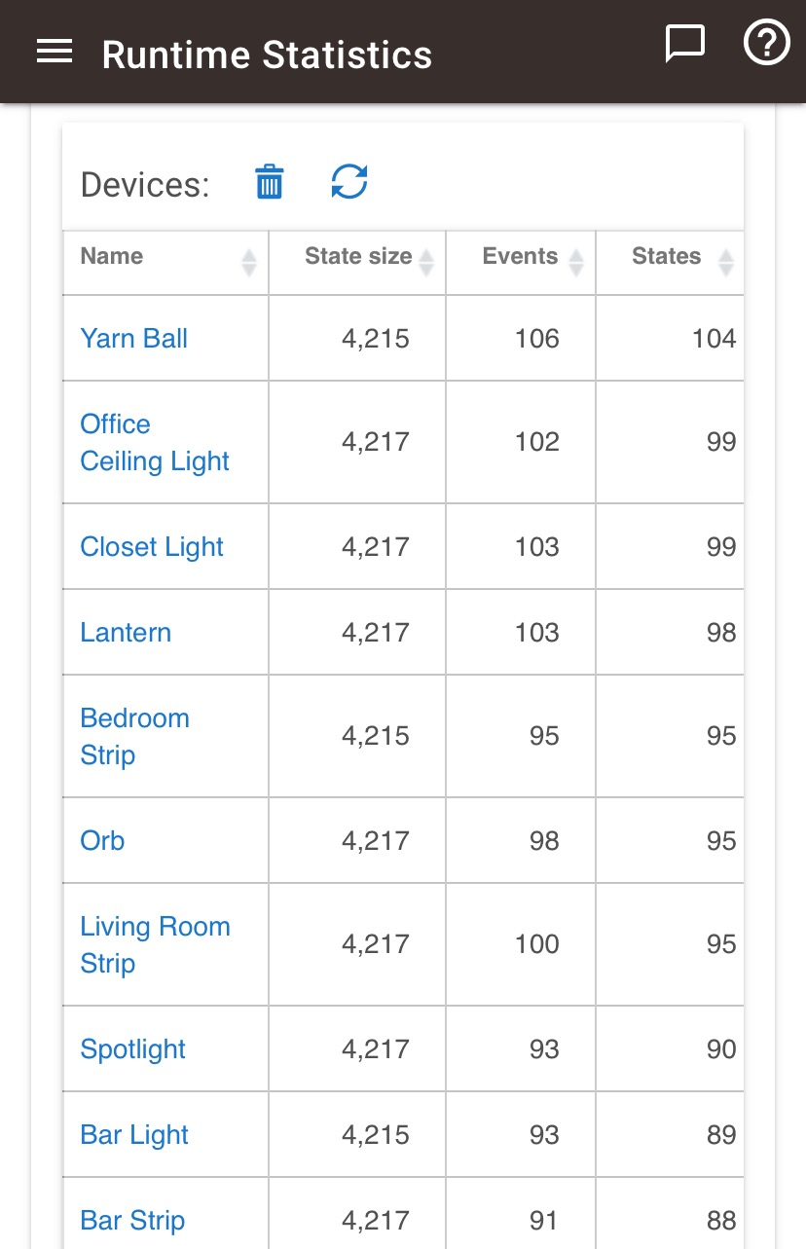Sort by States column arrows
This screenshot has width=806, height=1249.
coord(725,262)
